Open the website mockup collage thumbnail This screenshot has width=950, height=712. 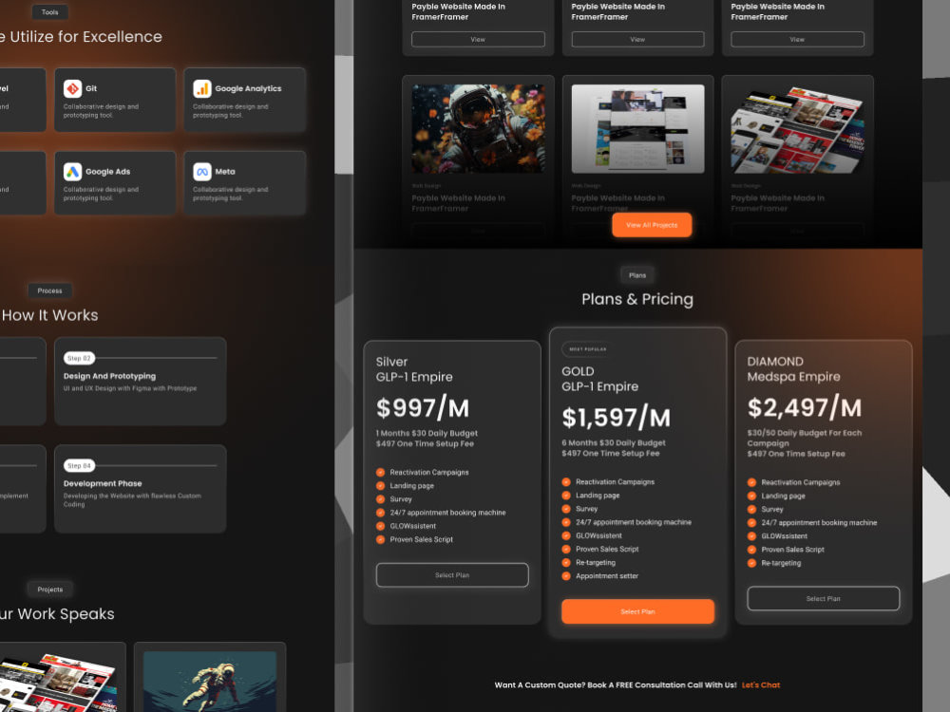point(638,129)
